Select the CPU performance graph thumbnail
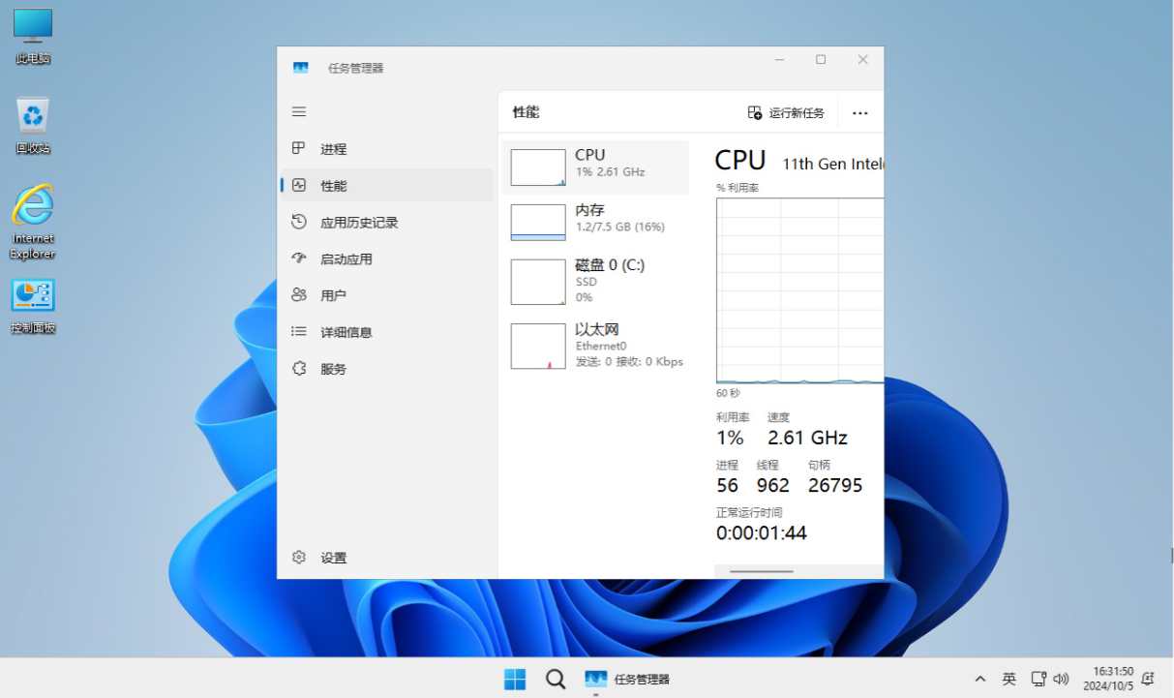 (x=538, y=167)
